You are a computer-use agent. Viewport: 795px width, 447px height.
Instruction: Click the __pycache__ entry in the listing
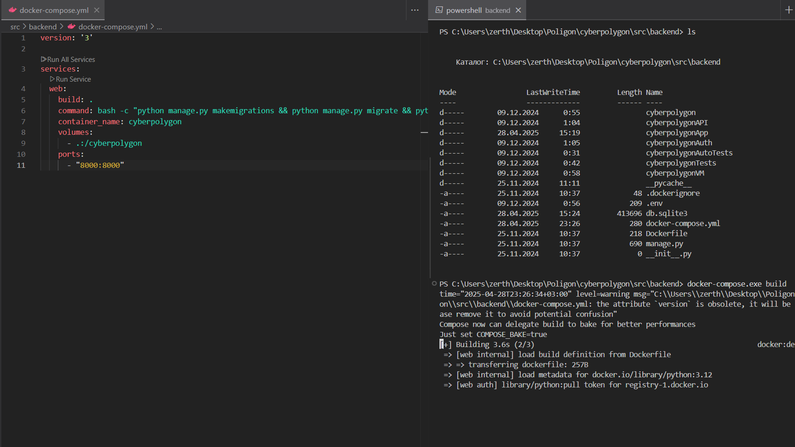[x=669, y=183]
